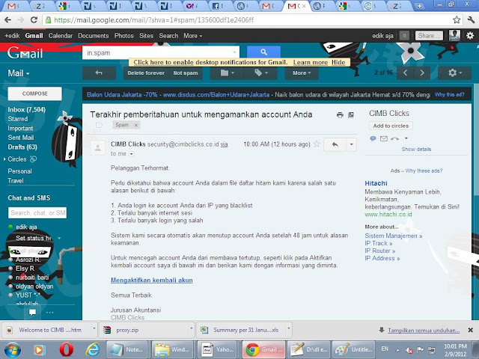Call the CIMB Clicks contact
Viewport: 479px width, 359px height.
[394, 138]
